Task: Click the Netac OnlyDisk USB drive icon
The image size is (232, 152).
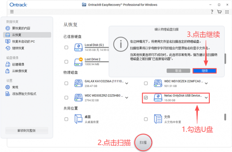Action: [x=158, y=98]
